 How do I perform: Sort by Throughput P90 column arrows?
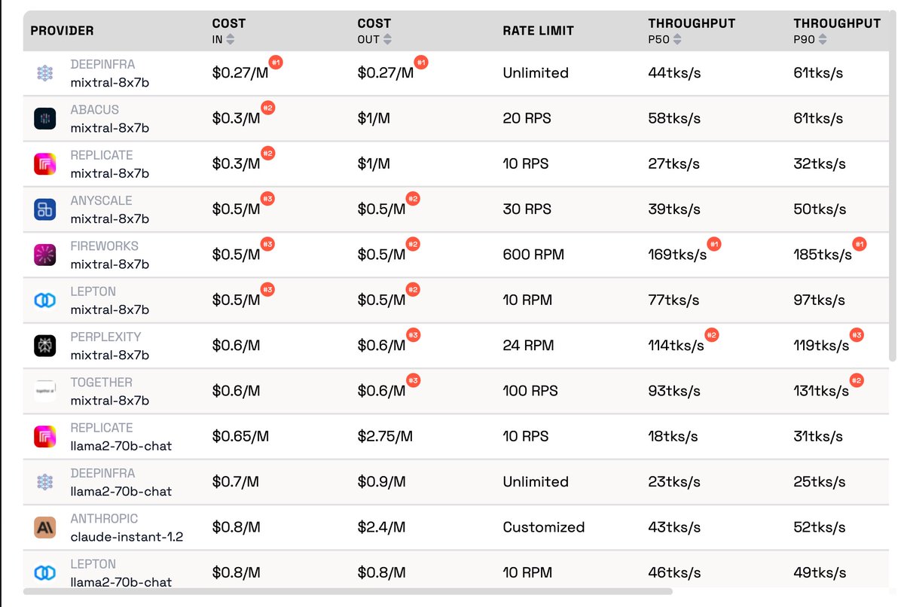click(x=823, y=39)
